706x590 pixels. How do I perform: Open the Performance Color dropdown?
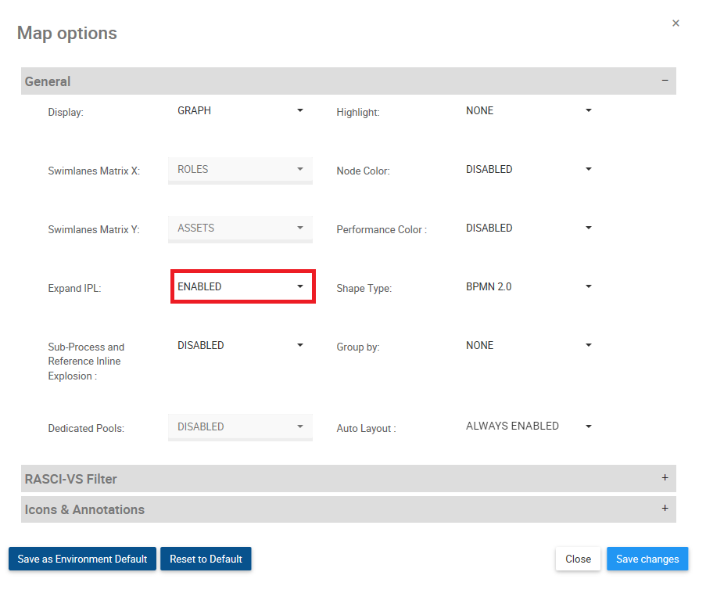(529, 228)
